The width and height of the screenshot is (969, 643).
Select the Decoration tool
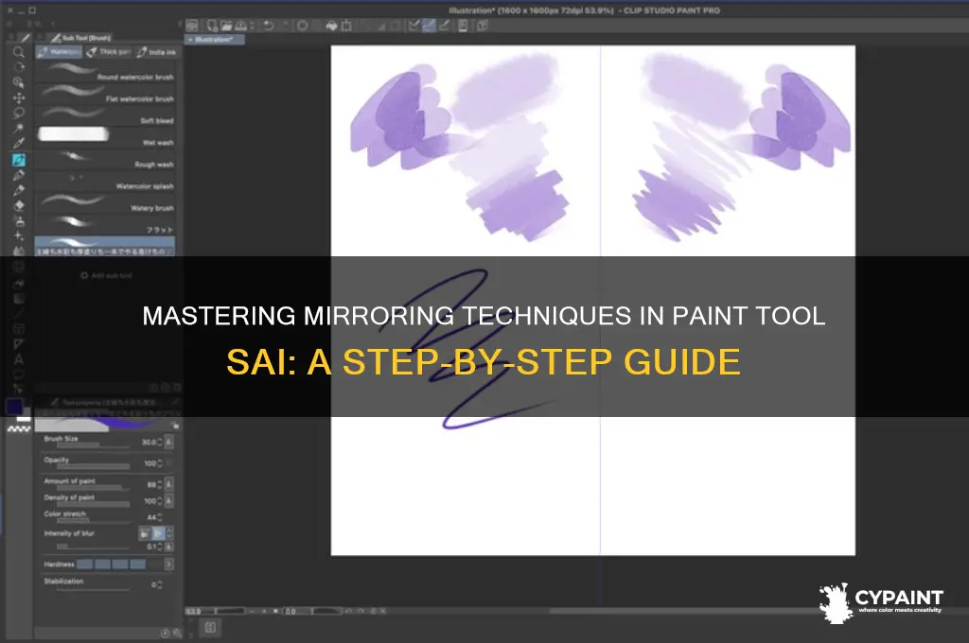(x=19, y=190)
